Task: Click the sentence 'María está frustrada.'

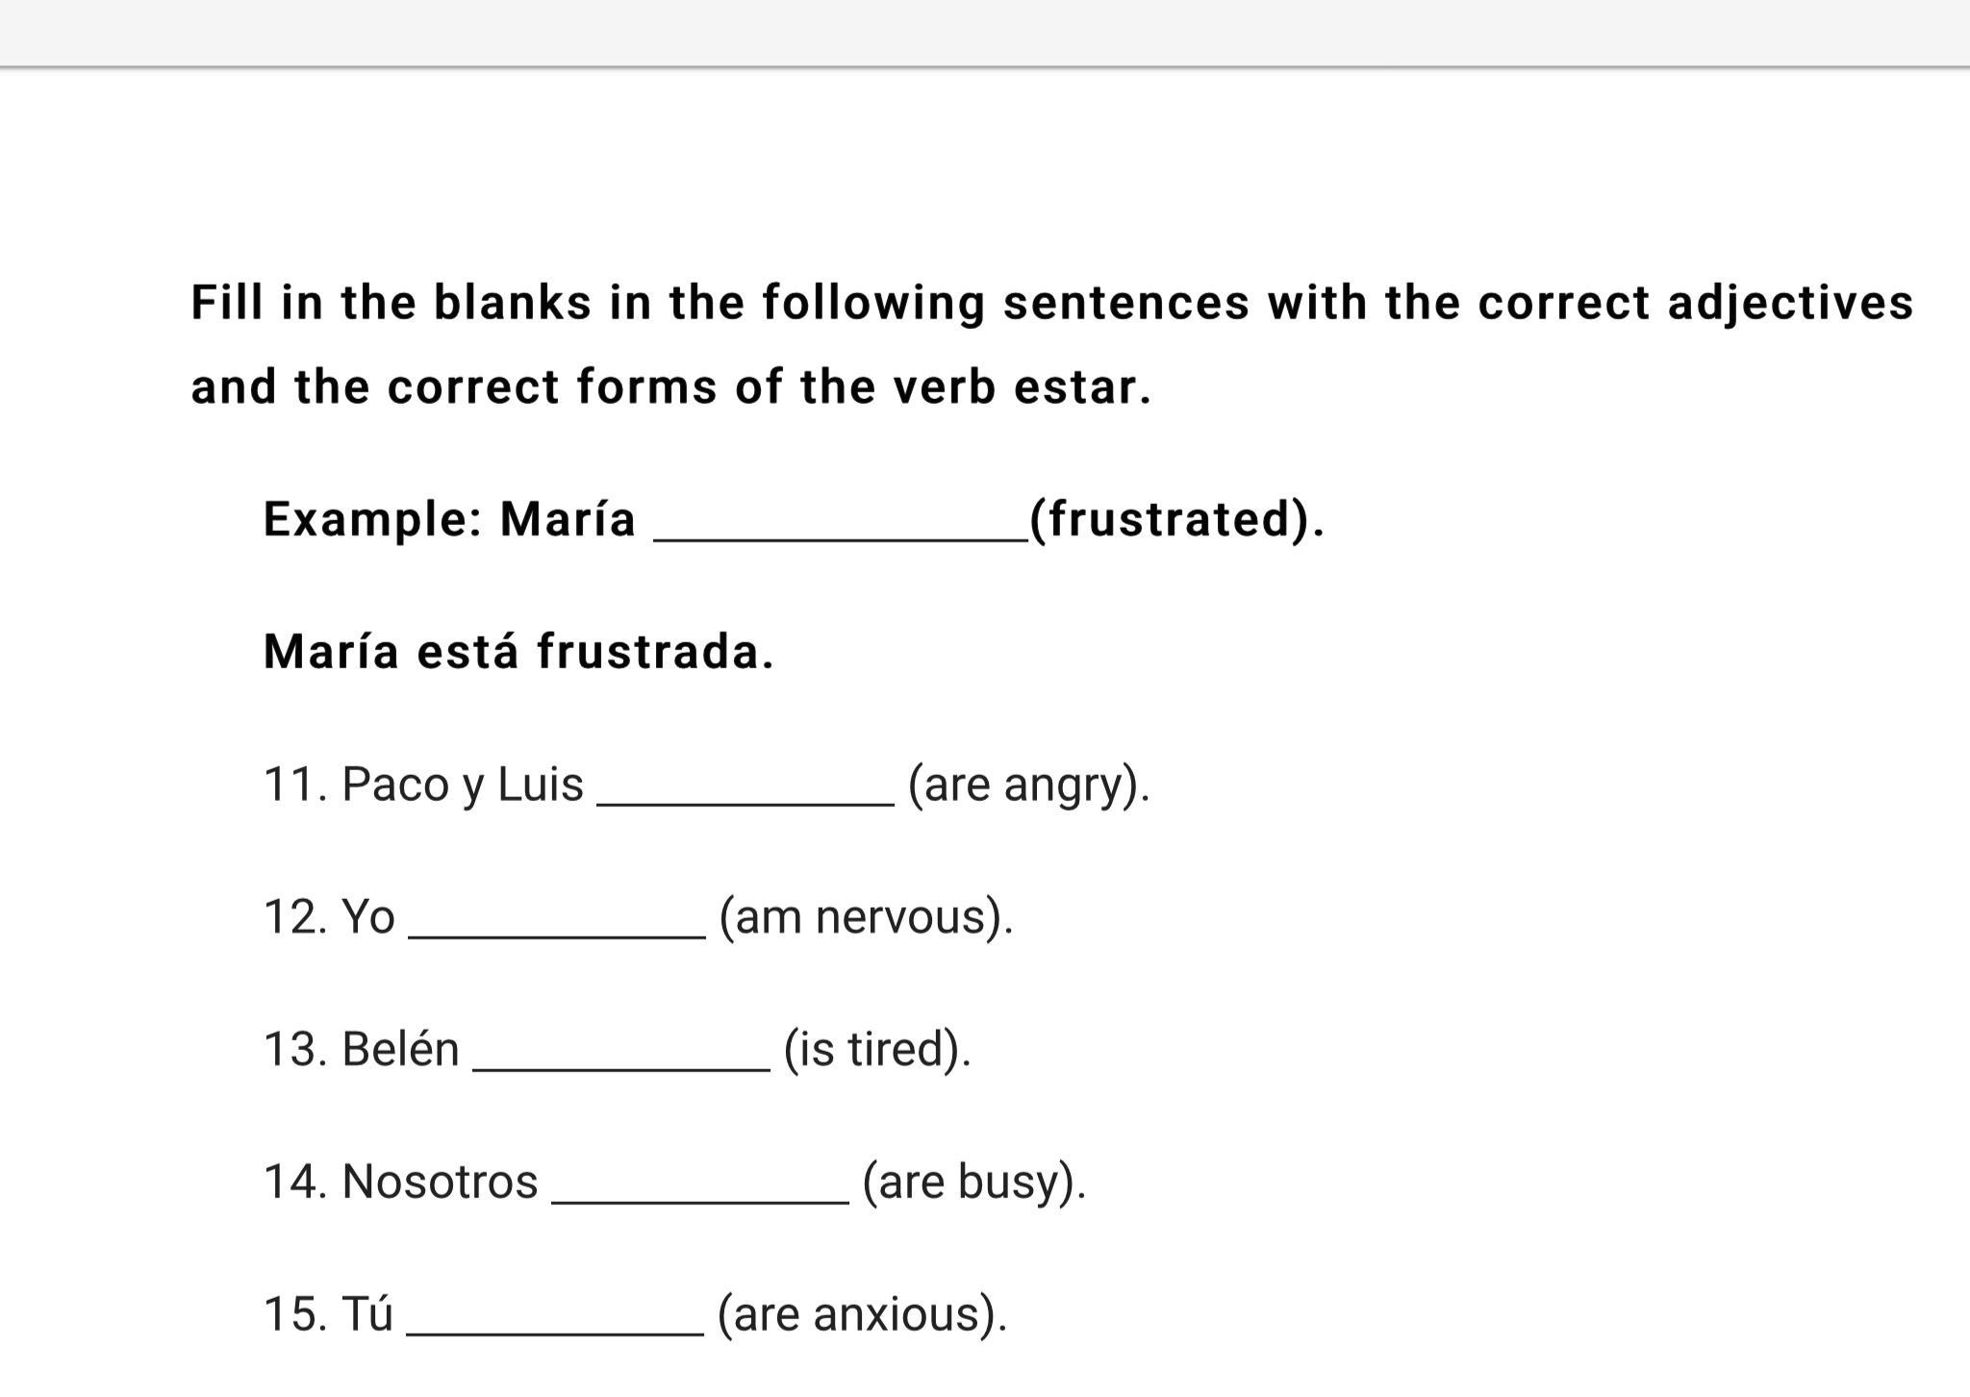Action: (x=518, y=652)
